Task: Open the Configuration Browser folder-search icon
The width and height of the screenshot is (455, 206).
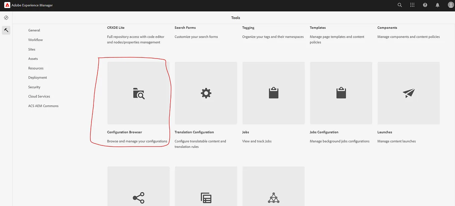Action: coord(138,93)
